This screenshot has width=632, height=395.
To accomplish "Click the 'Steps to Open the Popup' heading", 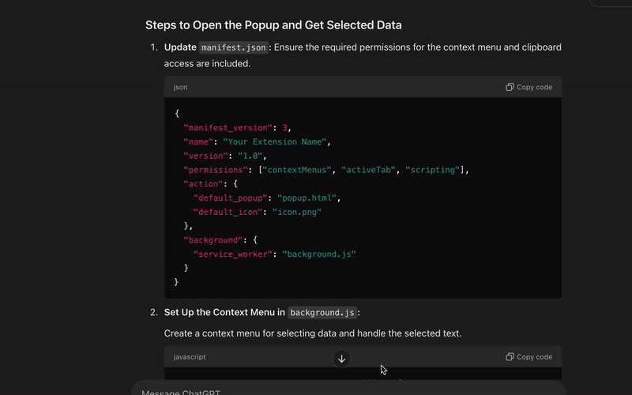I will click(273, 25).
